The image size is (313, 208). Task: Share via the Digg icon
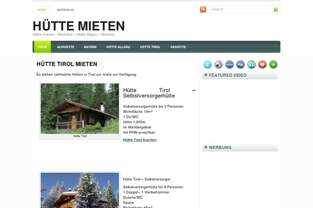(x=240, y=64)
